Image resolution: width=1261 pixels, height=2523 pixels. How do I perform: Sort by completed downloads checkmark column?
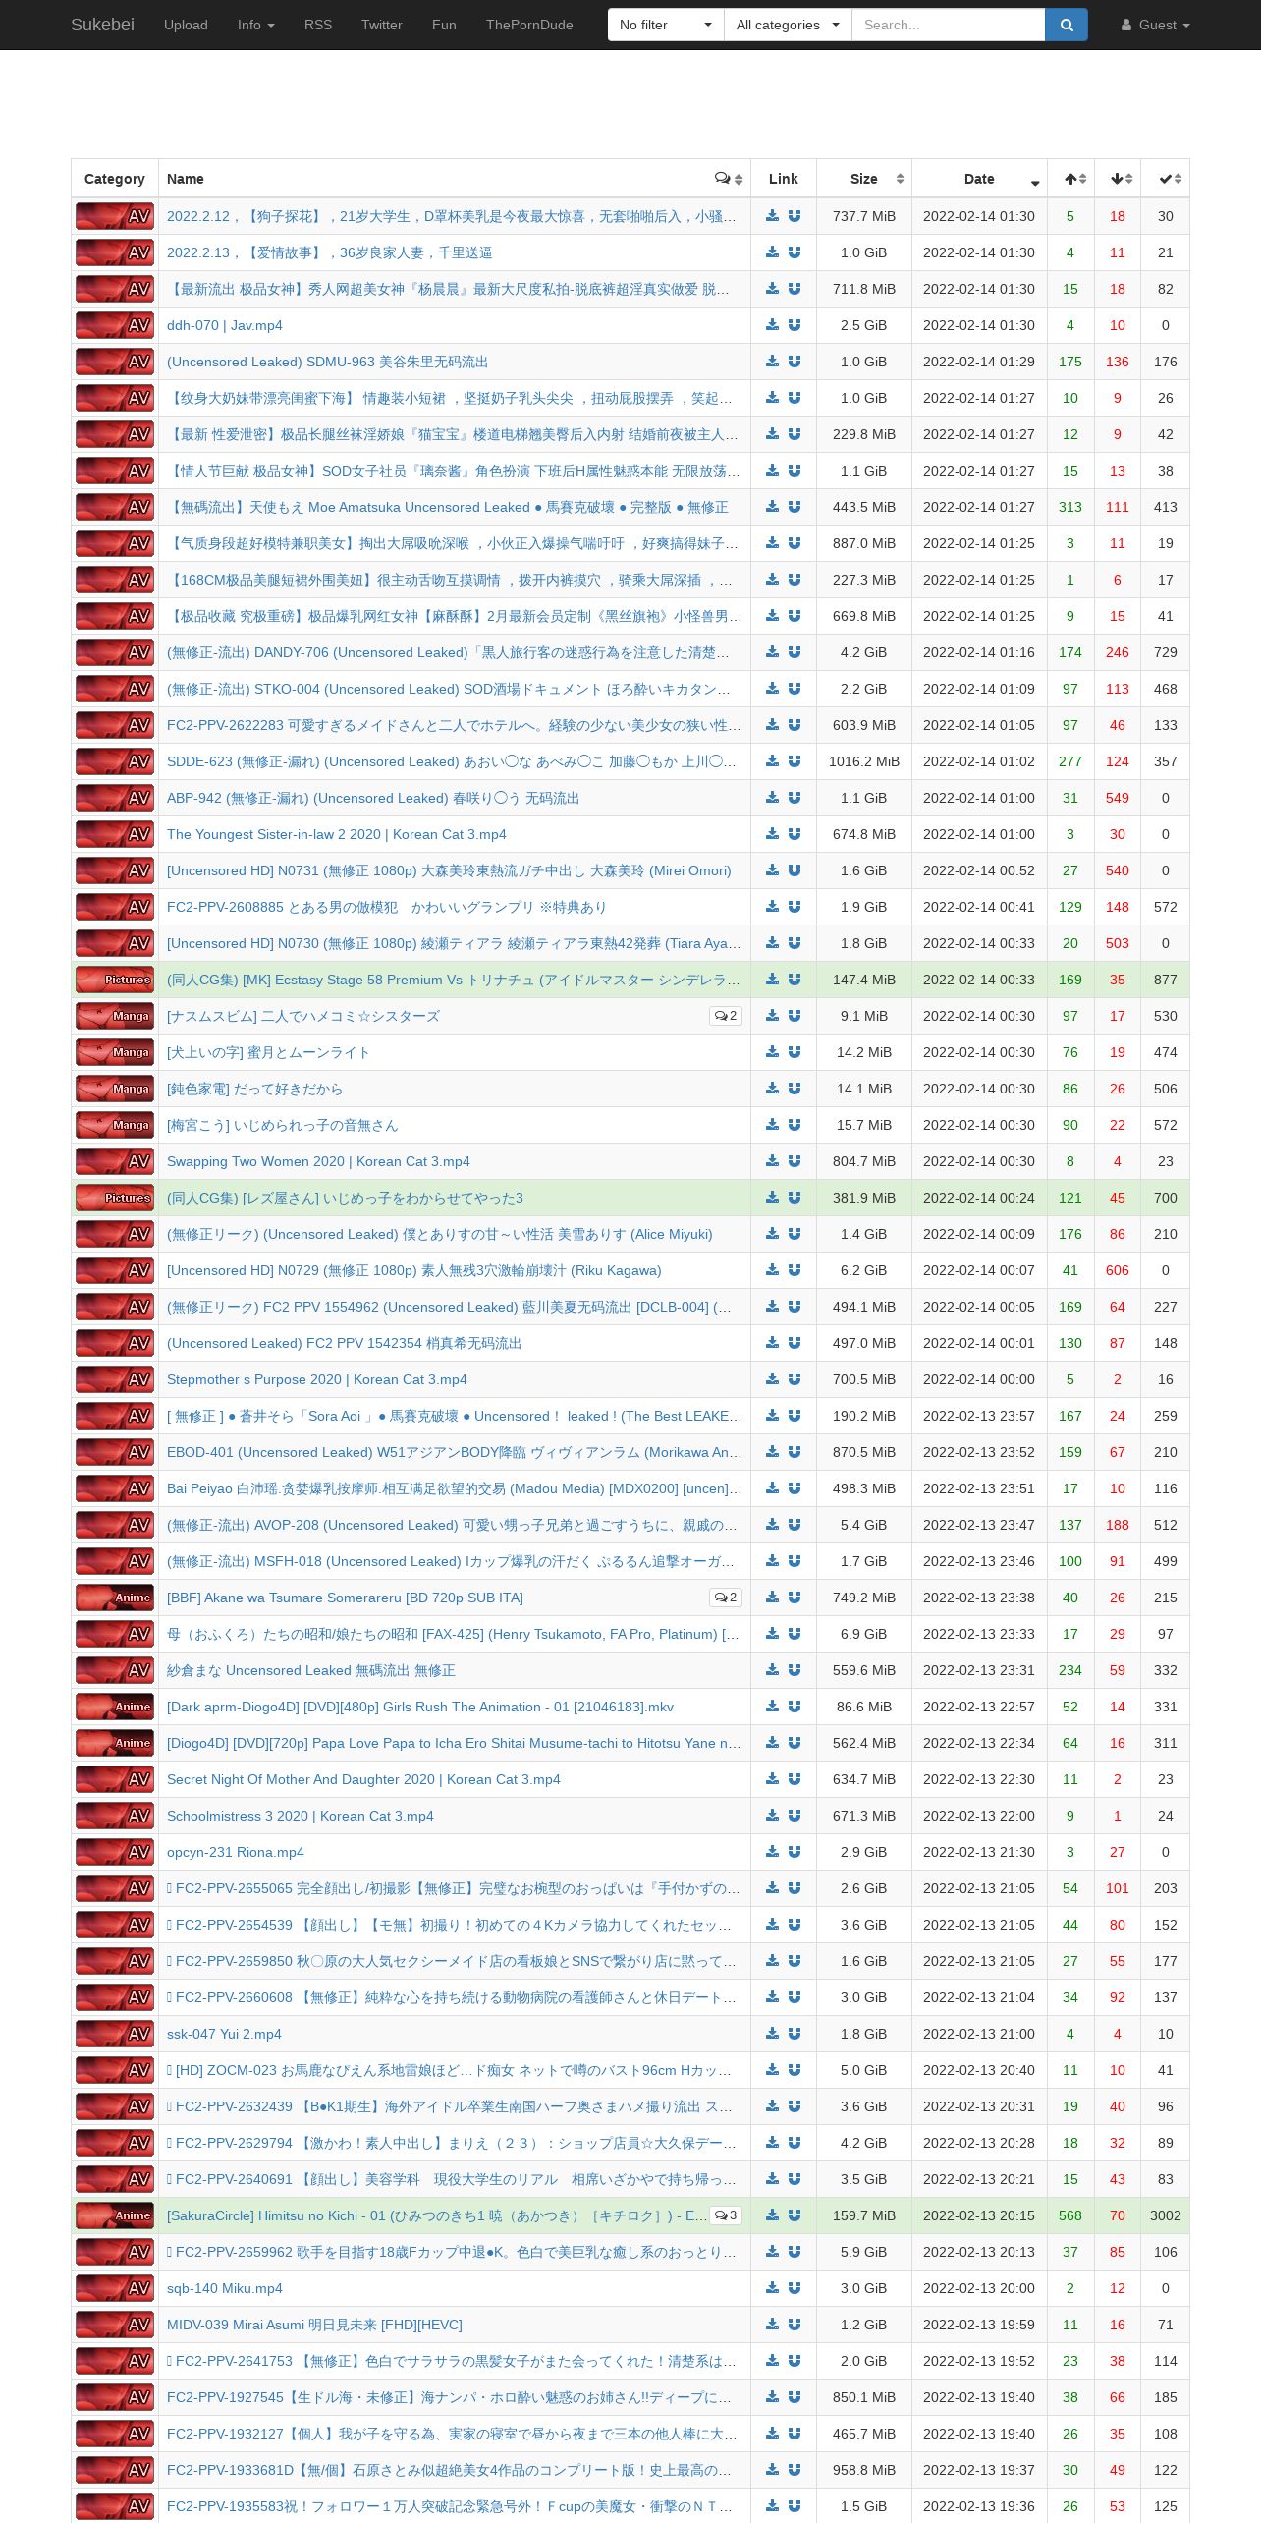coord(1166,179)
